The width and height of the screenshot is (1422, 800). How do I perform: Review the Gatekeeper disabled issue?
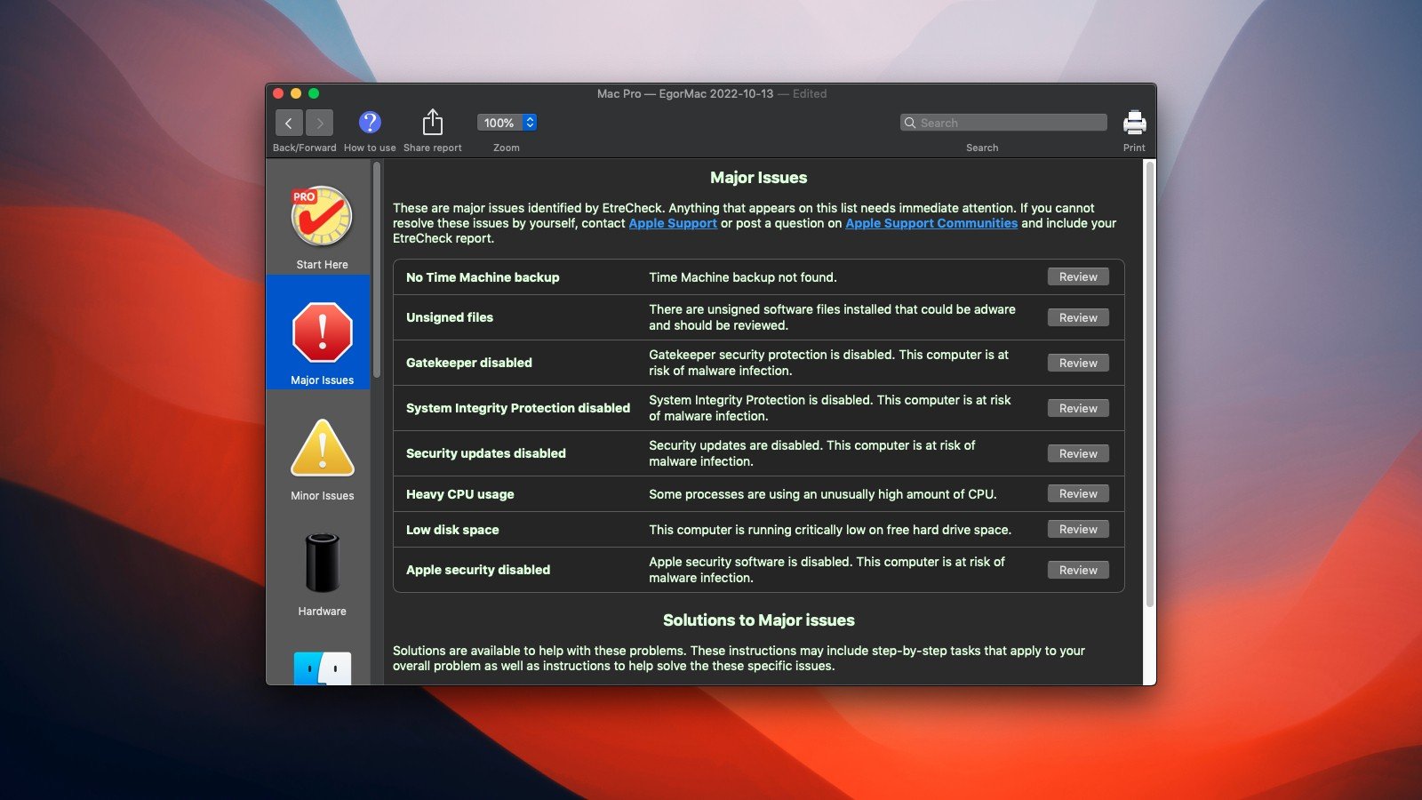point(1078,364)
